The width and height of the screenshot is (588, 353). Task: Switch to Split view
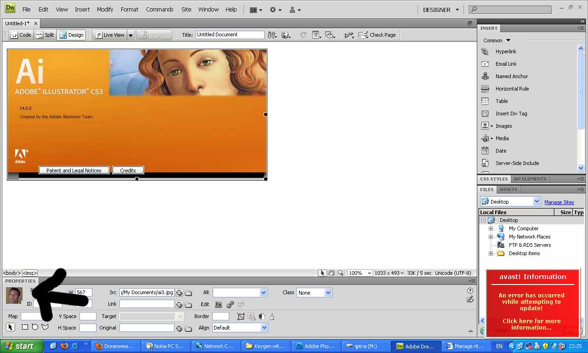tap(45, 35)
